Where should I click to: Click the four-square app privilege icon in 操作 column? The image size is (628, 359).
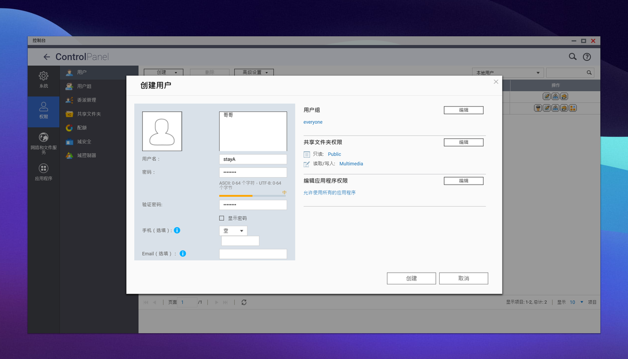pyautogui.click(x=573, y=108)
